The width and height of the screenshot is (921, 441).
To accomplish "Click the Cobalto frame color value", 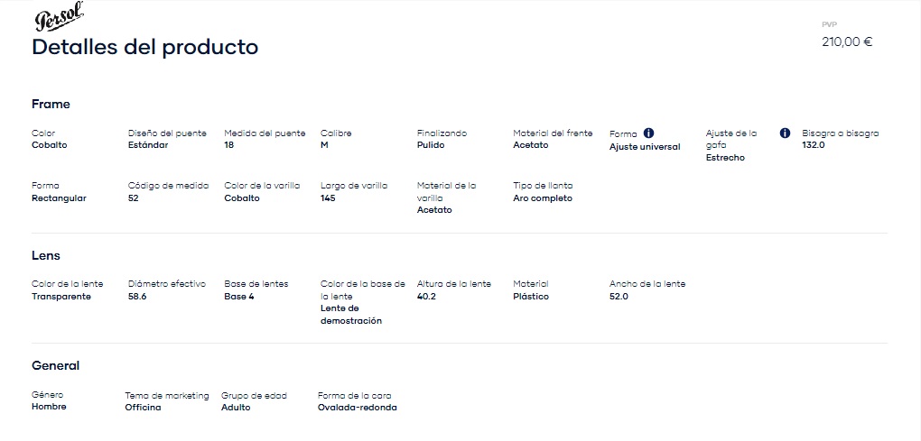I will [50, 145].
